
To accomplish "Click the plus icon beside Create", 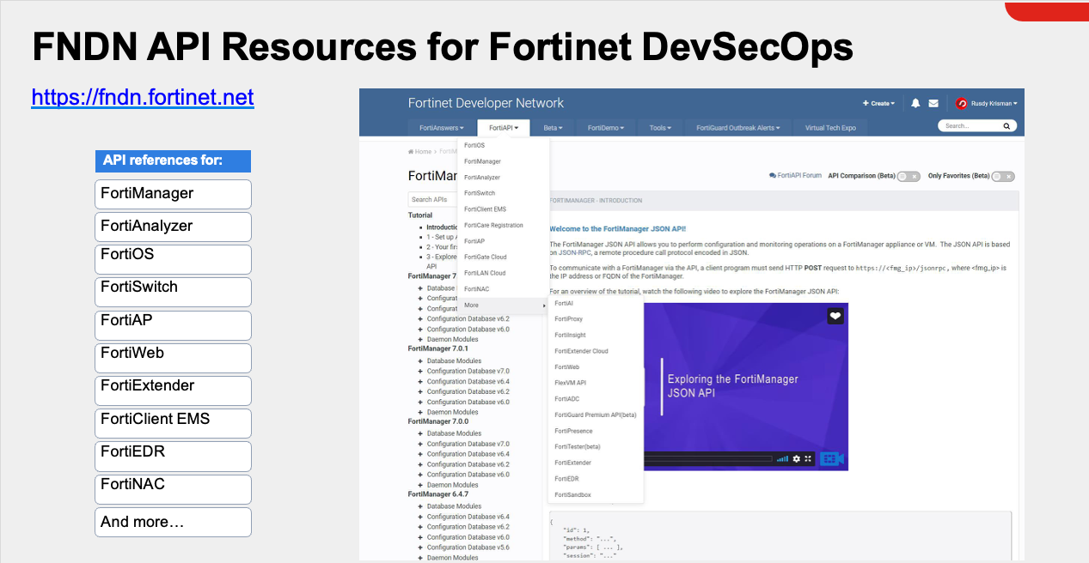I will (866, 103).
